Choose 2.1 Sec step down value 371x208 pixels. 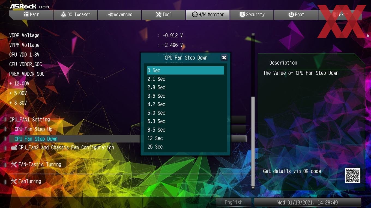point(185,79)
